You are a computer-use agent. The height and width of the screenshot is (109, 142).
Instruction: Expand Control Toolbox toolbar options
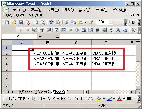tap(139, 30)
